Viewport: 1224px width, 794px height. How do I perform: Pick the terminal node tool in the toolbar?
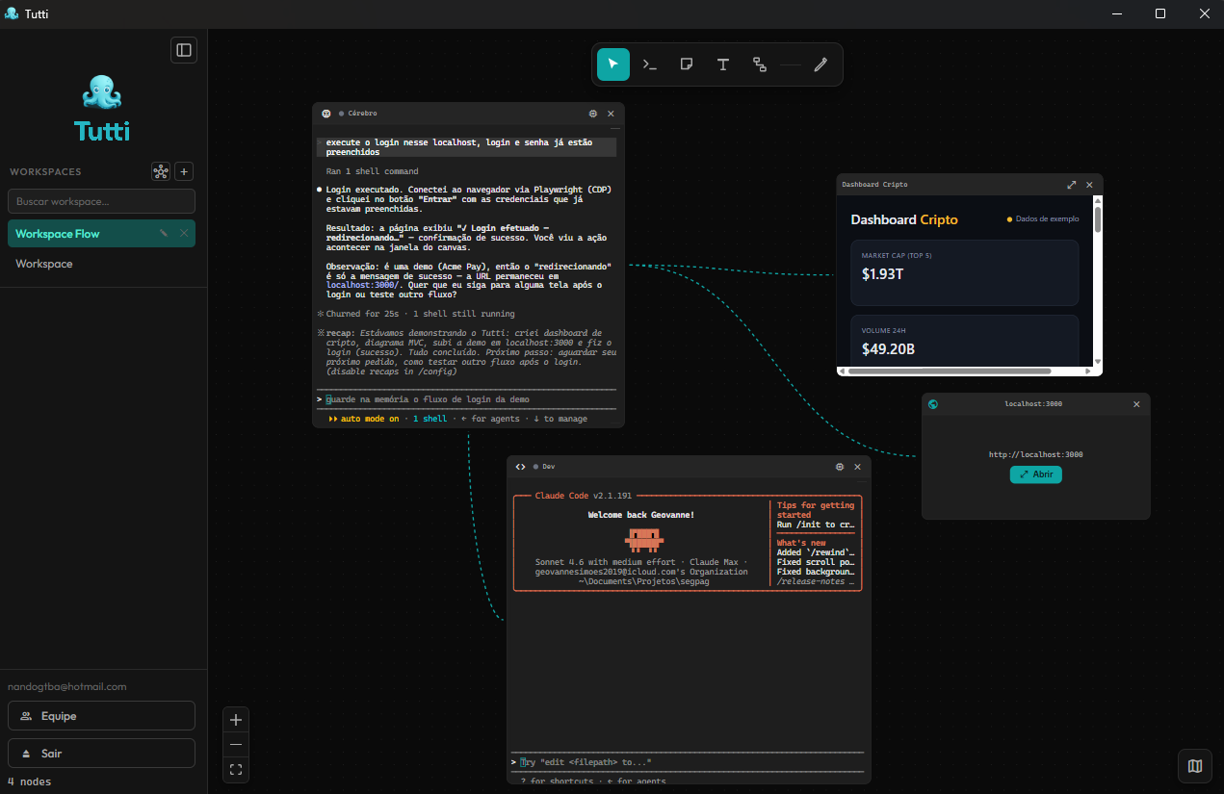tap(650, 64)
